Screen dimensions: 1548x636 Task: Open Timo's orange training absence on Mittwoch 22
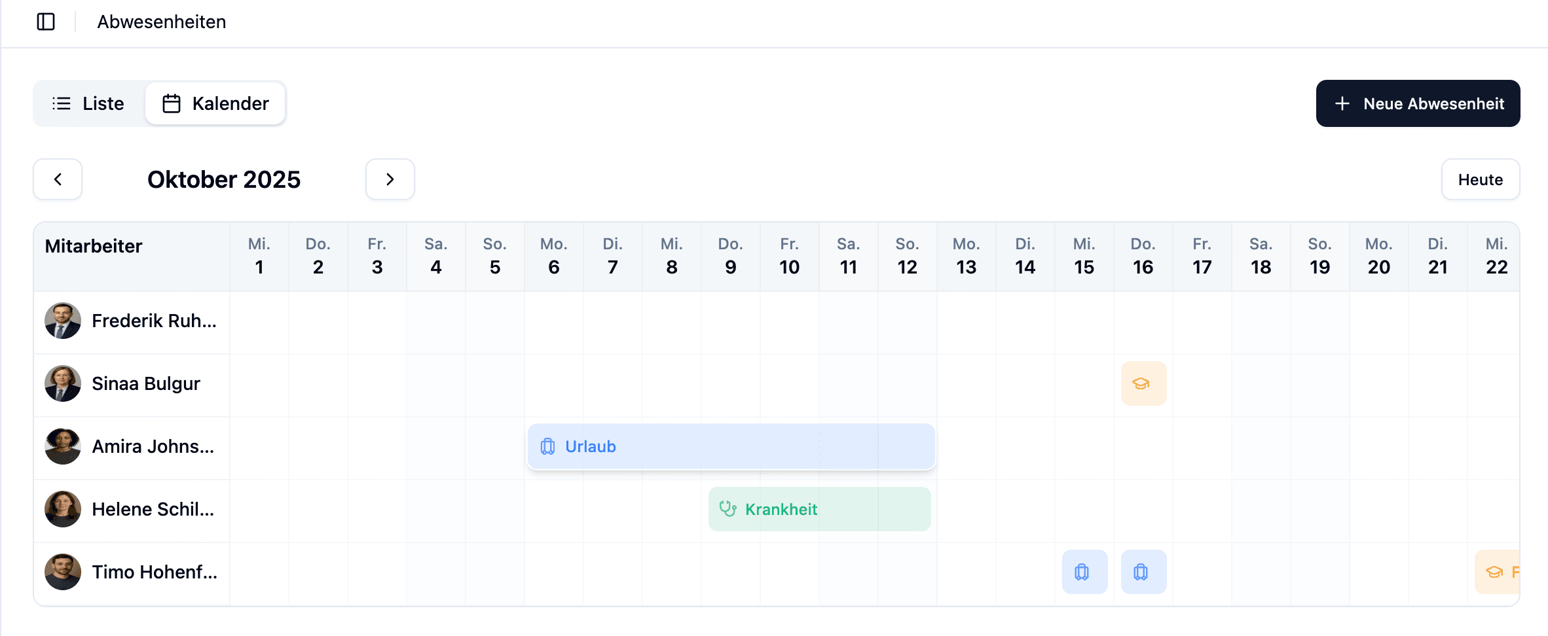pyautogui.click(x=1496, y=571)
